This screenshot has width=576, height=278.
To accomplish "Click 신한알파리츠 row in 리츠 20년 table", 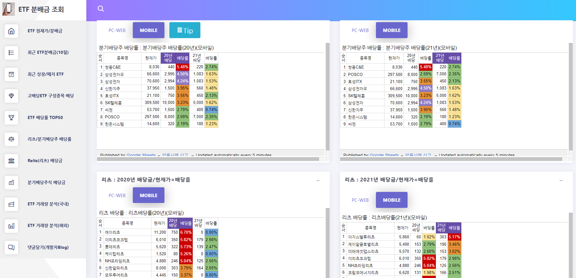I will coord(157,268).
